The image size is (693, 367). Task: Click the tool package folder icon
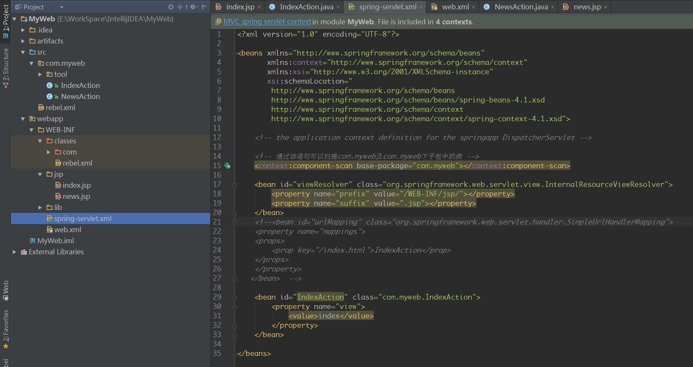(x=50, y=74)
